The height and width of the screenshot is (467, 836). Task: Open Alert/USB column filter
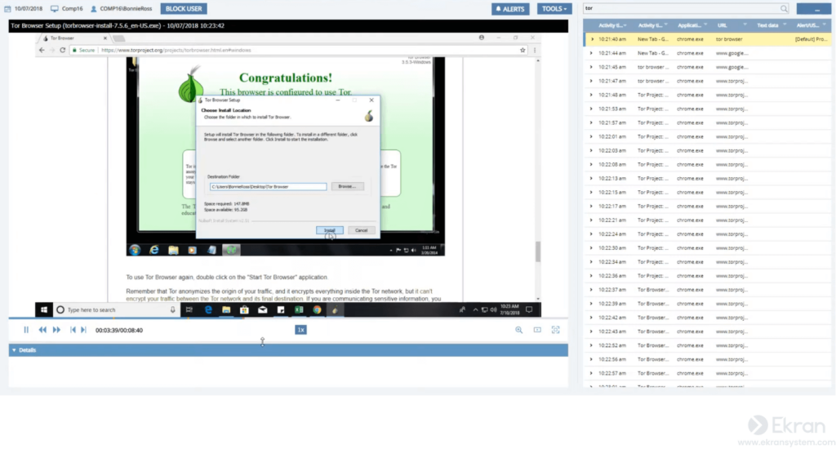[x=825, y=25]
